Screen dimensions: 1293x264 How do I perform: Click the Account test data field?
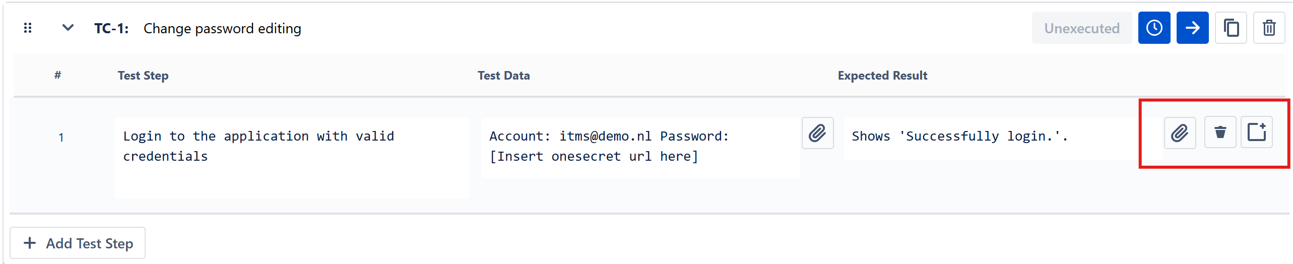pos(640,147)
